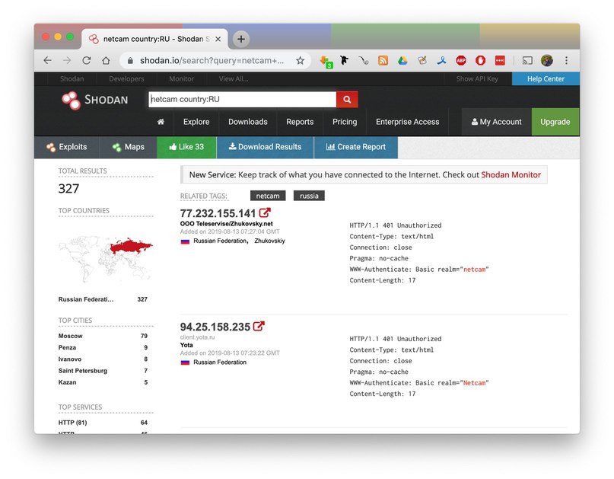Select the Exploits tab
The width and height of the screenshot is (614, 479).
pos(66,147)
